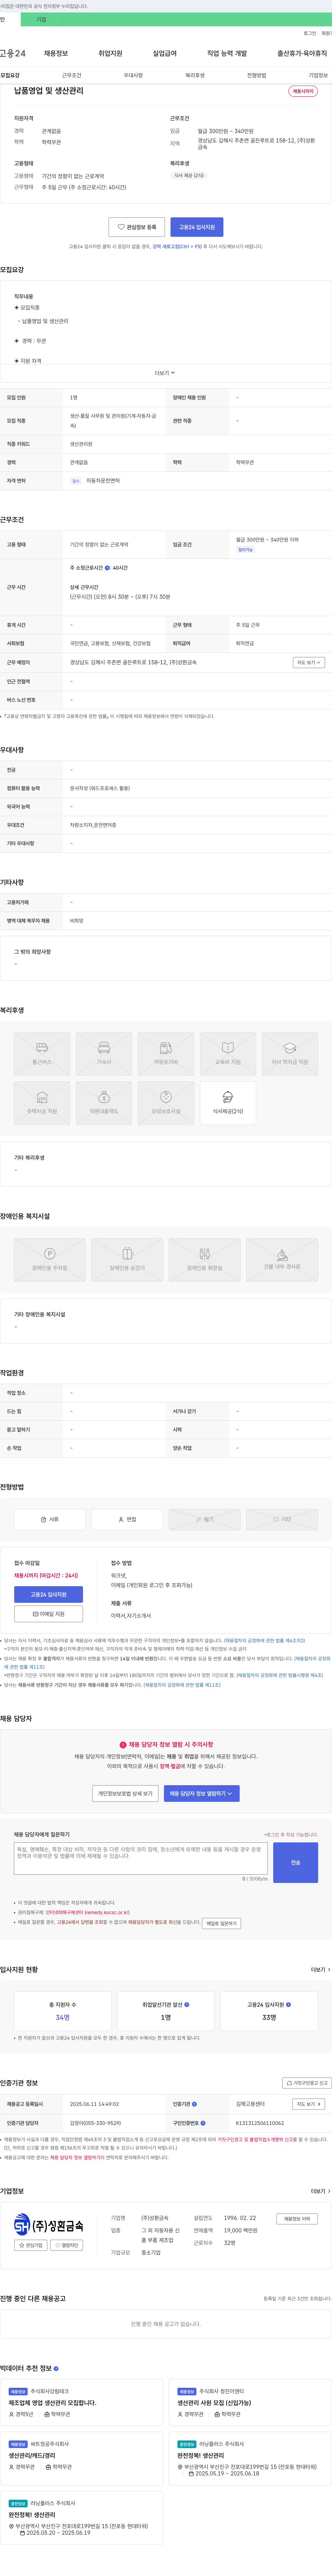Click the 고용24 입사지원 button under 접수 마감일

pyautogui.click(x=48, y=1594)
